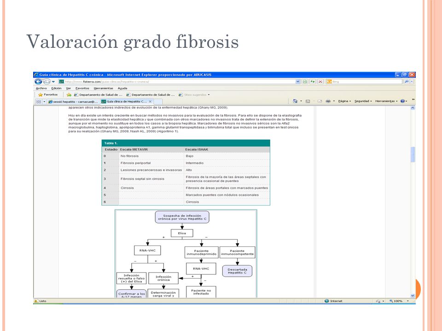The width and height of the screenshot is (442, 331).
Task: Click the Read Mail envelope icon
Action: tap(320, 101)
